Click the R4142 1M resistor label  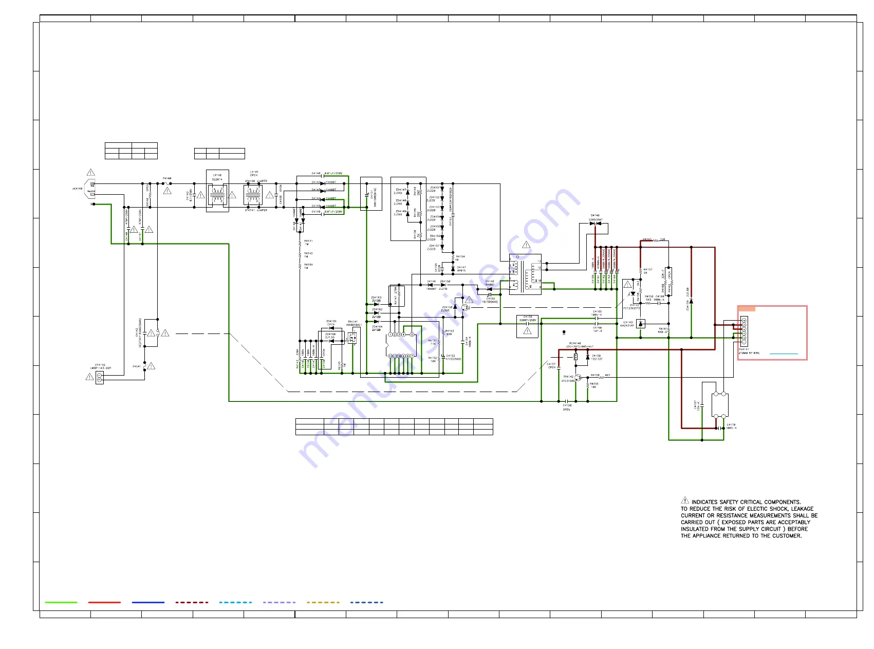tap(308, 255)
